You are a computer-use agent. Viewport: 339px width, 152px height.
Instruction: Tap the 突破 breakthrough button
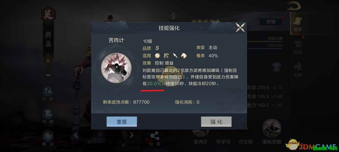[x=271, y=22]
